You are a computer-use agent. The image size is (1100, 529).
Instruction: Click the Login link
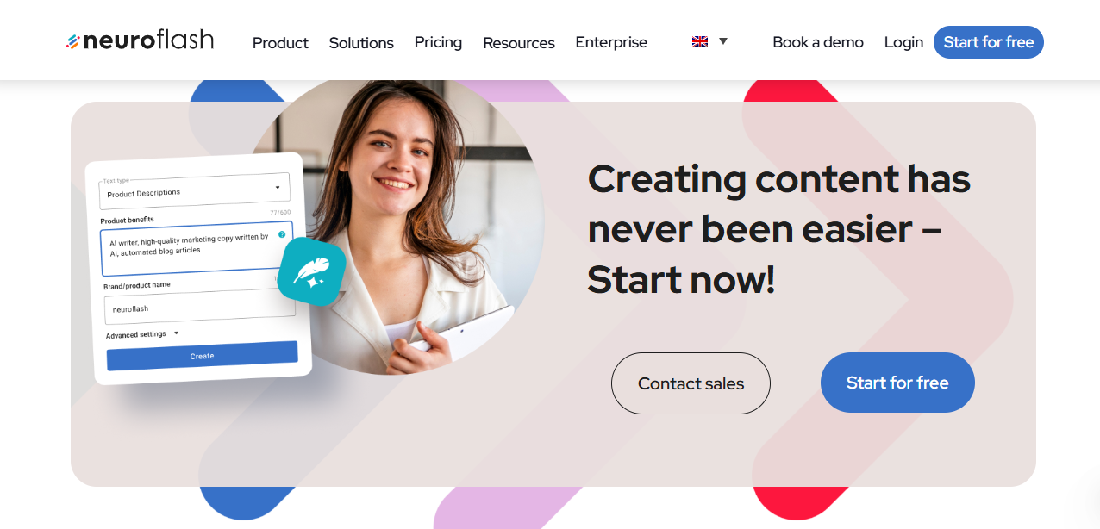pyautogui.click(x=903, y=42)
